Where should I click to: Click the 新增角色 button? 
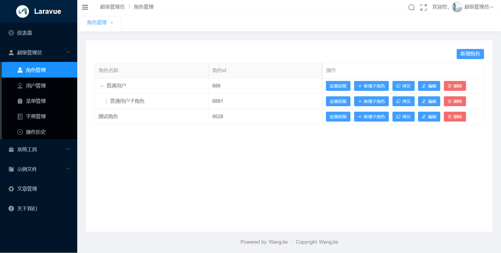coord(470,54)
